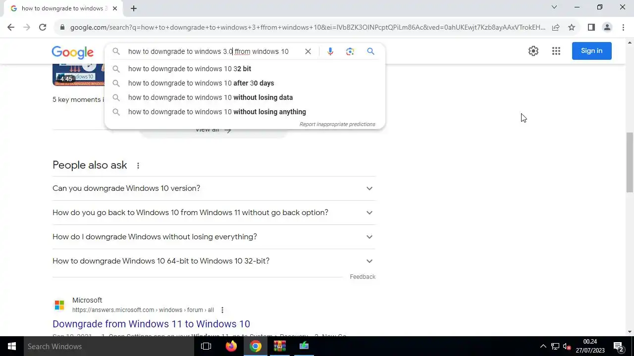Close the Google search tab

pos(115,8)
